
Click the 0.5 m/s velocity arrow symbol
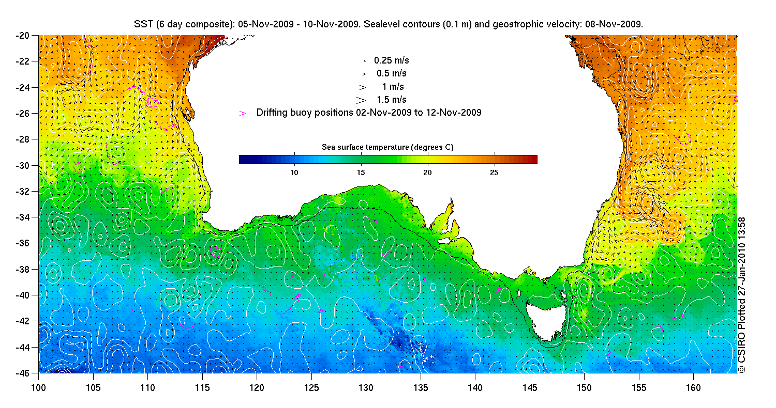click(x=364, y=74)
